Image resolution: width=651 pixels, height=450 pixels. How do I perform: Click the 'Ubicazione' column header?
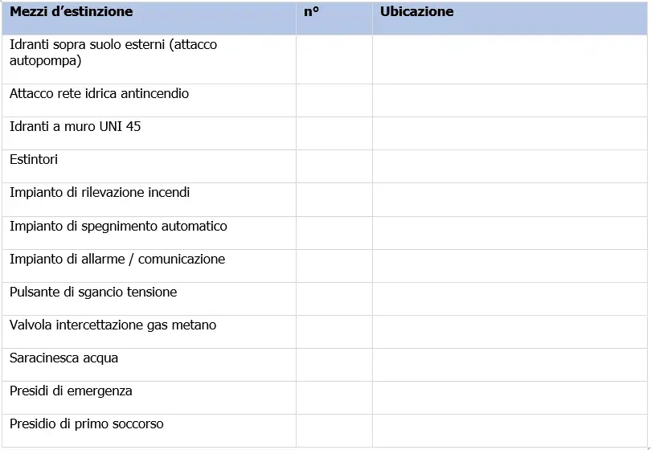416,12
